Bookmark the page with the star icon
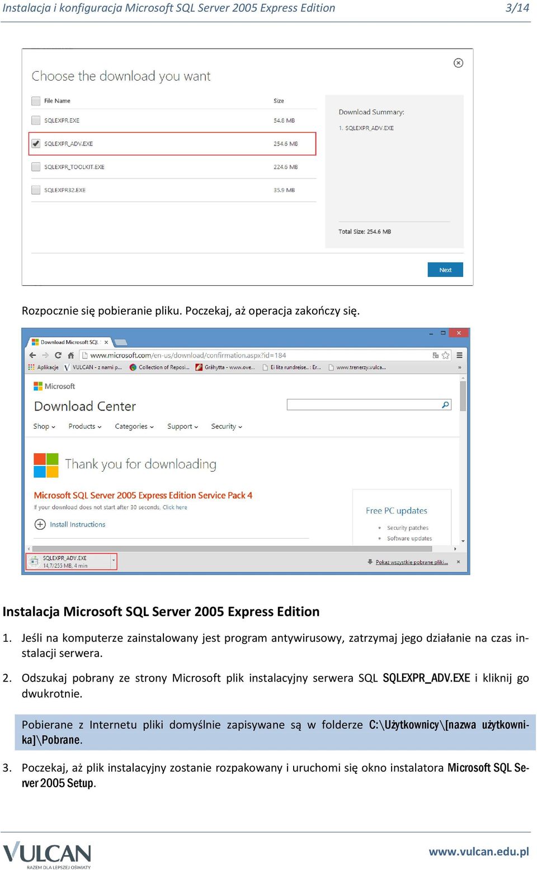The height and width of the screenshot is (870, 537). (445, 355)
